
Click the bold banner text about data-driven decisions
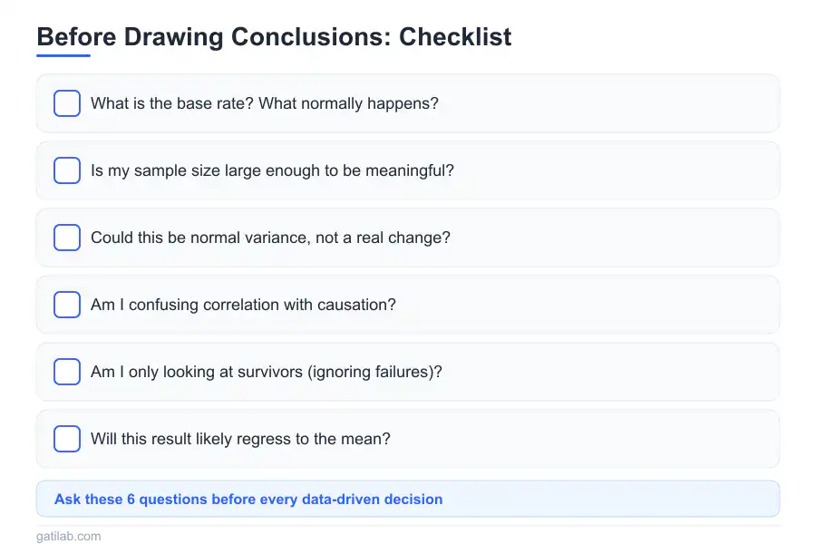click(x=248, y=499)
